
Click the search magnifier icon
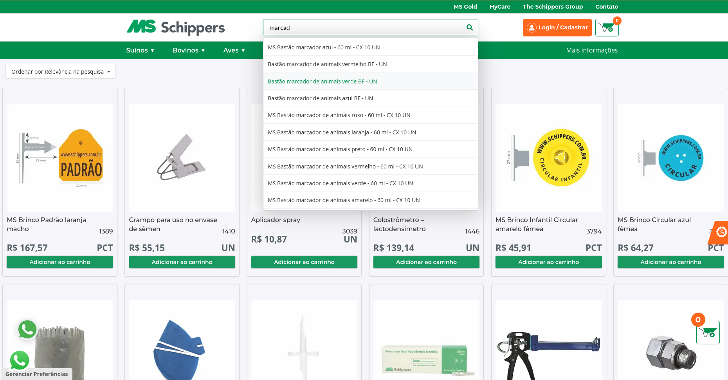click(x=470, y=27)
